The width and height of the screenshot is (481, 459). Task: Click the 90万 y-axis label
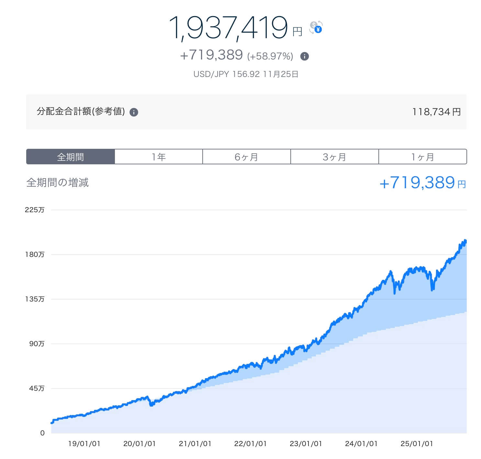37,344
